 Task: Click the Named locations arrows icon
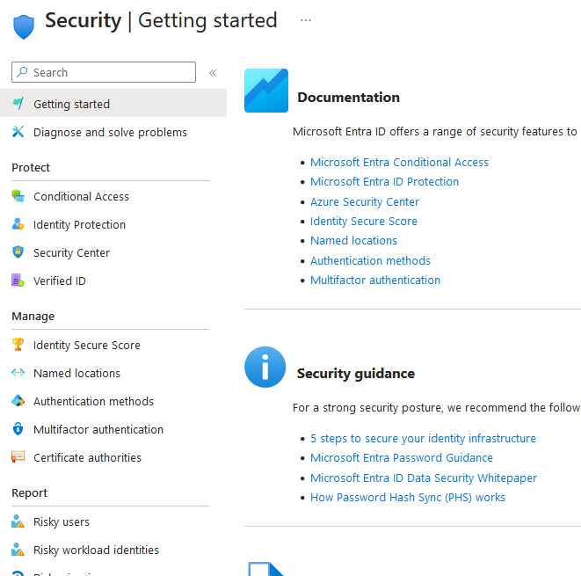(18, 373)
